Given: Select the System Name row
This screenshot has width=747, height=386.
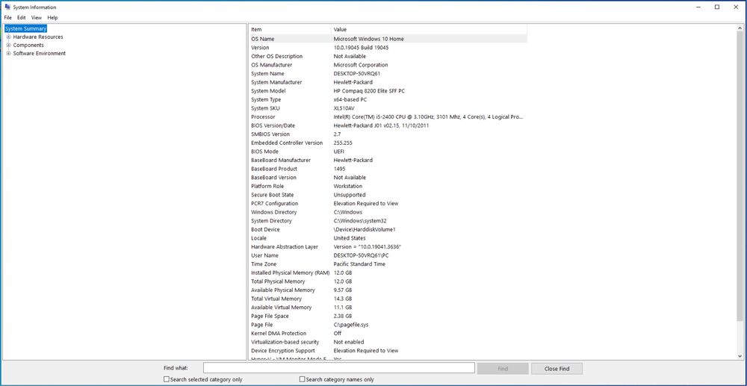Looking at the screenshot, I should pos(388,73).
